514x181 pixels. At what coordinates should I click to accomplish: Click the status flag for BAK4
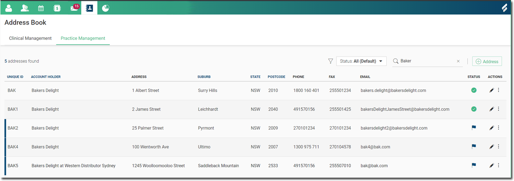point(474,146)
